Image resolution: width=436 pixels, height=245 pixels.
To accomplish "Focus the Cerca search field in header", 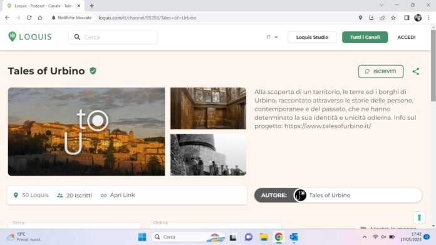I will [113, 37].
